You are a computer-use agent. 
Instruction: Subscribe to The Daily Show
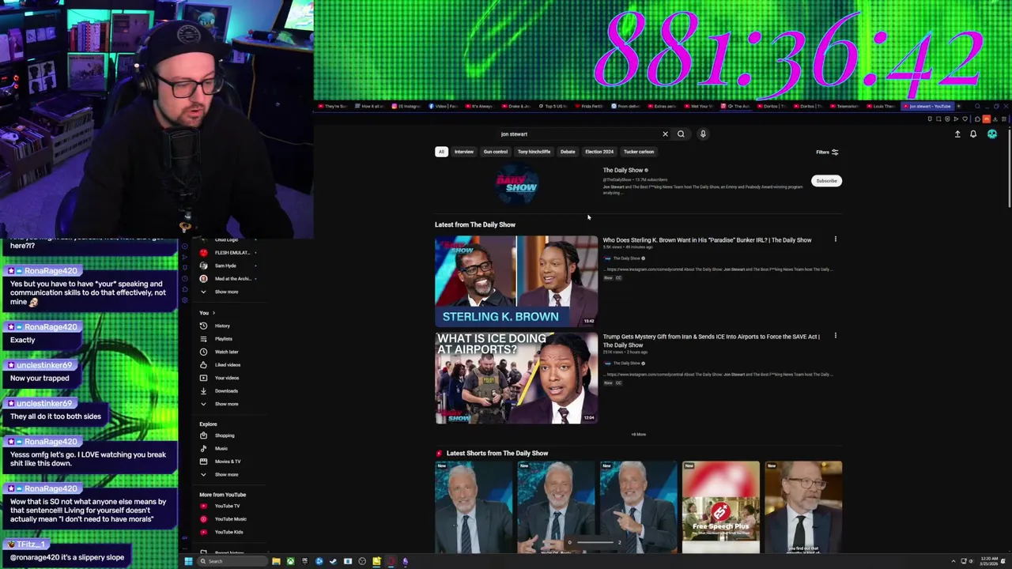[826, 181]
